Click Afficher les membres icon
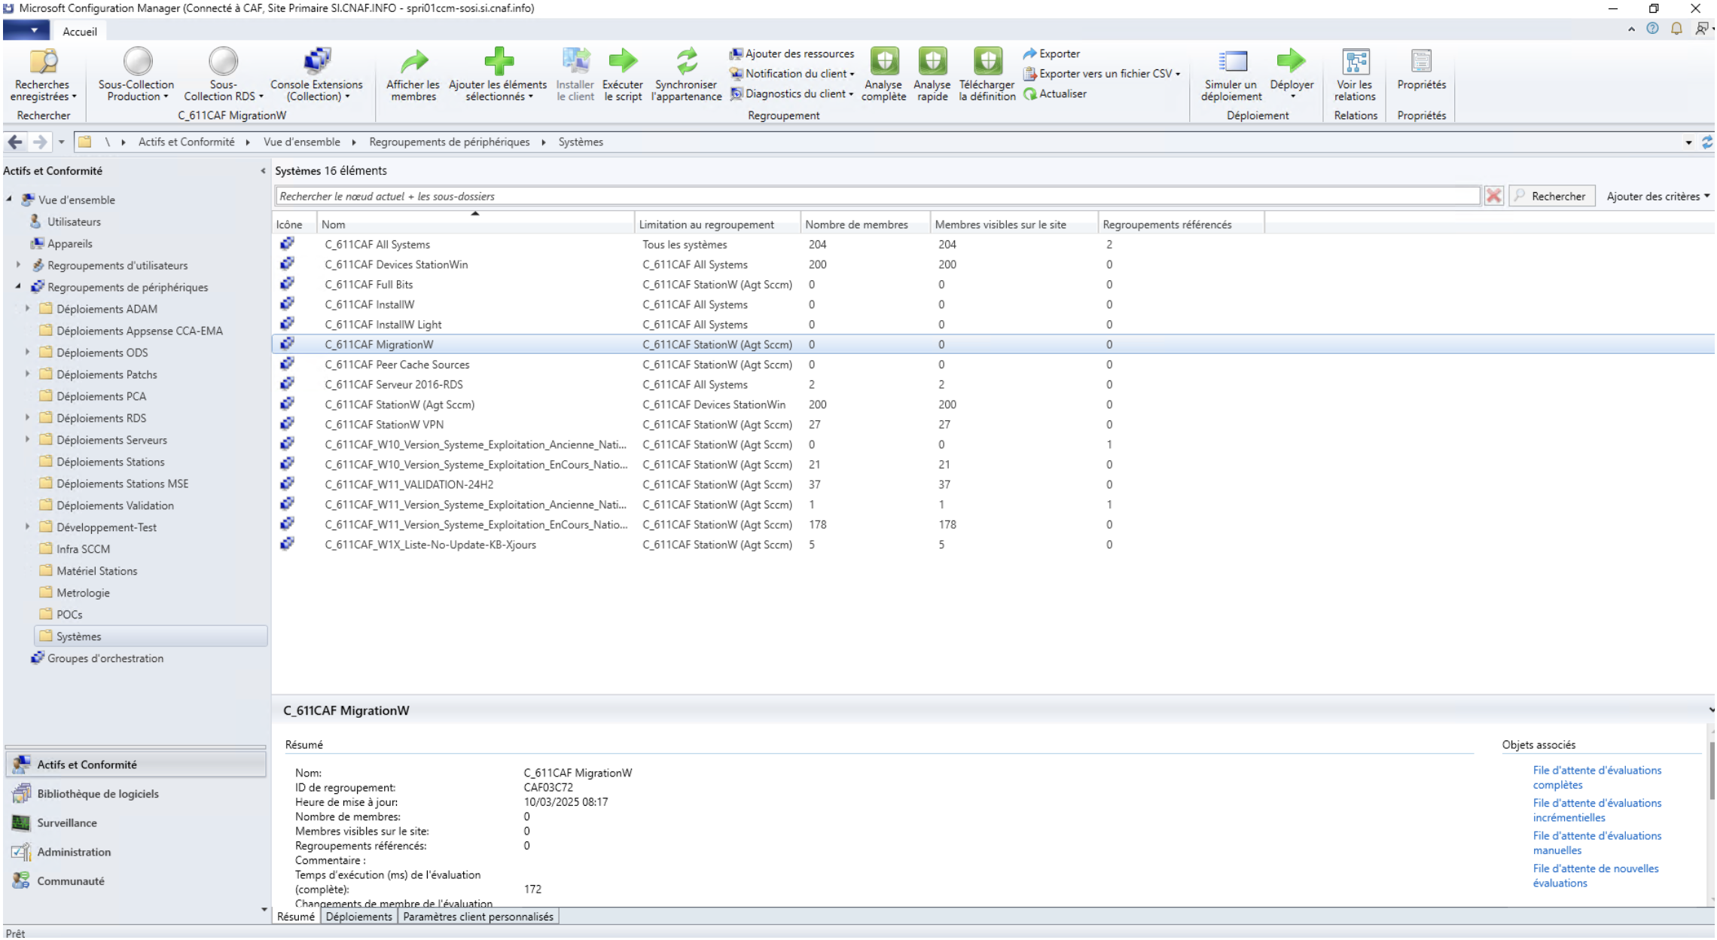The height and width of the screenshot is (940, 1717). (x=413, y=62)
